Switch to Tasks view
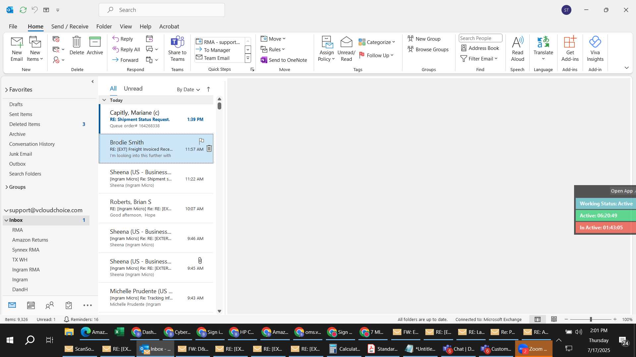 [x=69, y=305]
